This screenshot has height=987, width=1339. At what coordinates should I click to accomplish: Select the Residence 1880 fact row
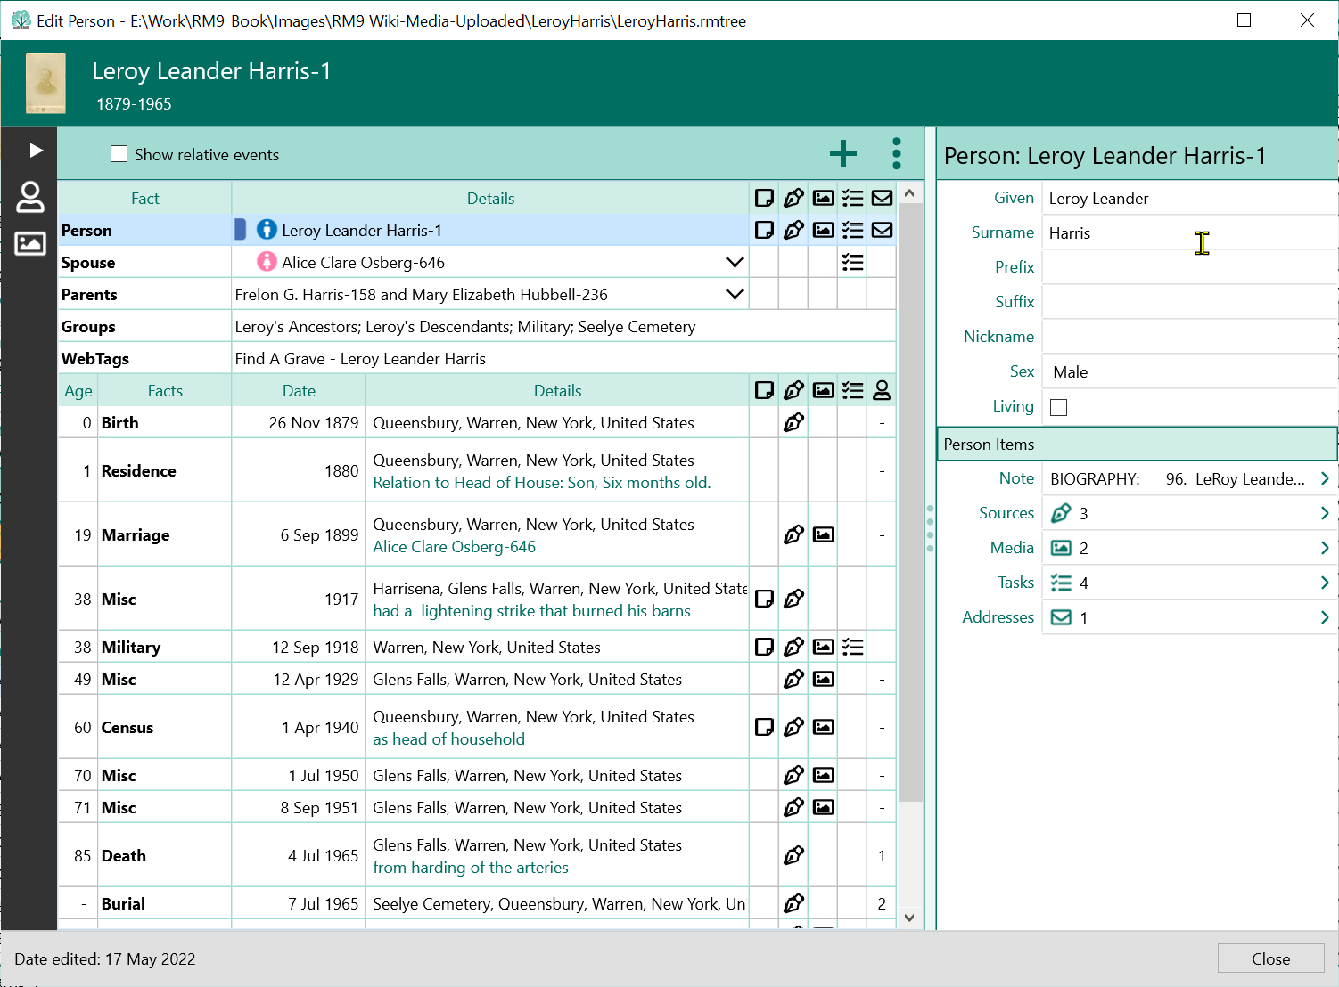(x=477, y=470)
